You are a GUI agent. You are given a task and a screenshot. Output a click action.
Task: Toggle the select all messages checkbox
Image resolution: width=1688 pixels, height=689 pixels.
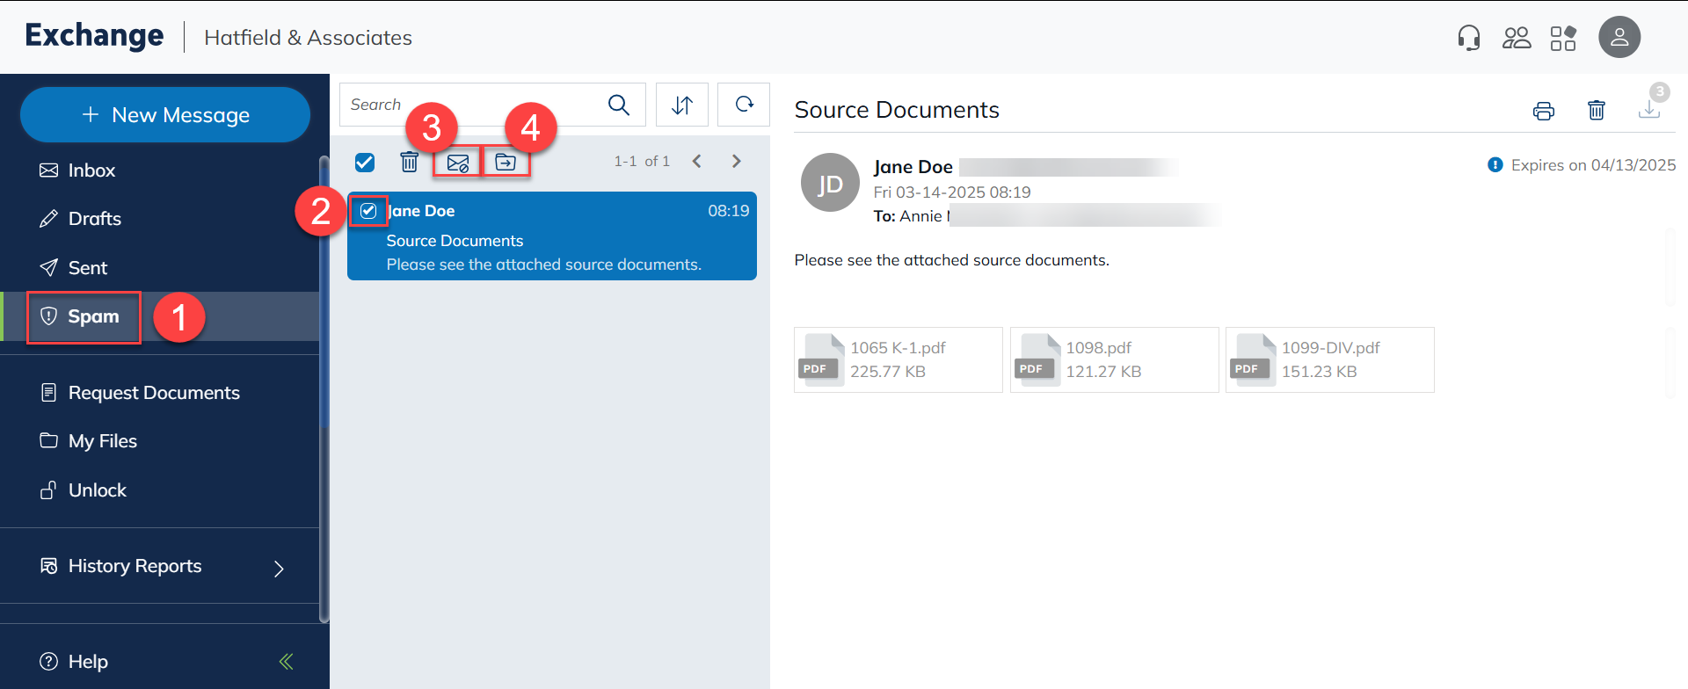pos(365,163)
